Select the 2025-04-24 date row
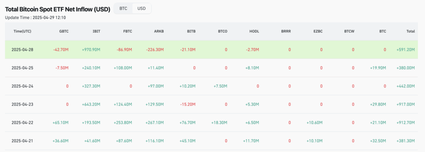 (211, 86)
